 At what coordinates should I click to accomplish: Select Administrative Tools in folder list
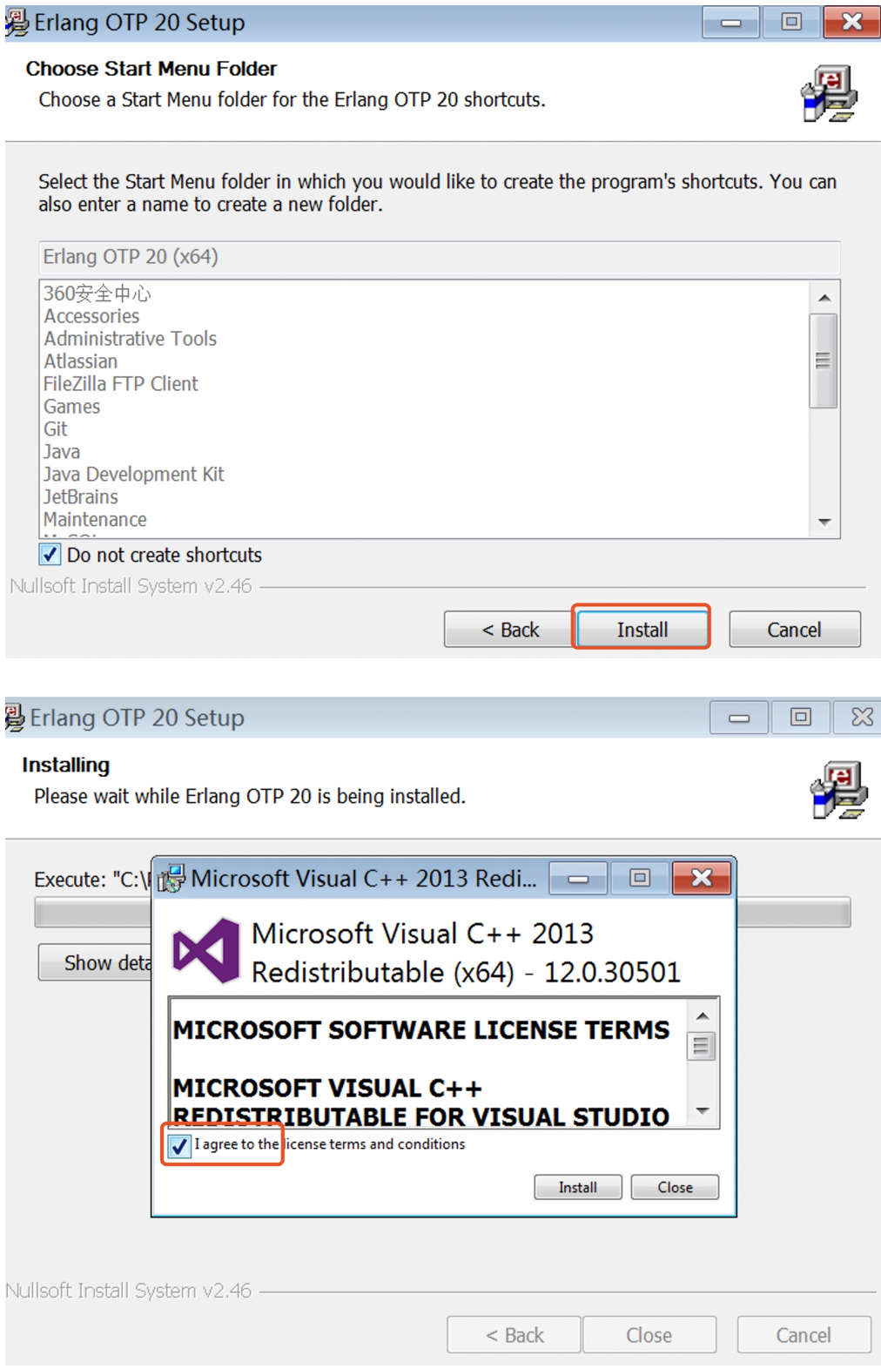click(130, 339)
